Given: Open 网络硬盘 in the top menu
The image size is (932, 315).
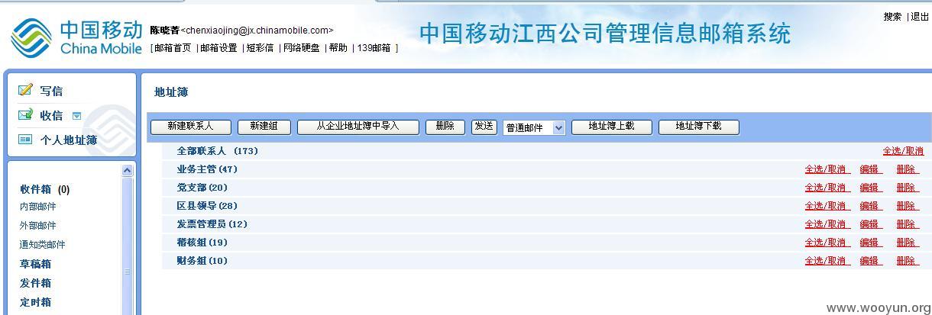Looking at the screenshot, I should (x=301, y=47).
